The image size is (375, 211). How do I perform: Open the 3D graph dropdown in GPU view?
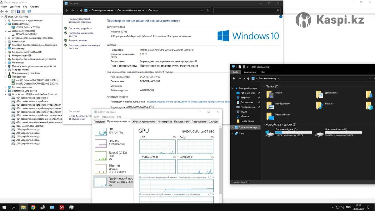[141, 137]
